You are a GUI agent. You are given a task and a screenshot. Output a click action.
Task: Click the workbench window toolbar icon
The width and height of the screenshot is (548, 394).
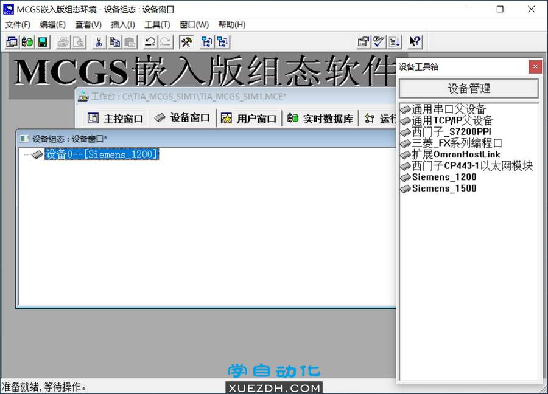[x=12, y=42]
